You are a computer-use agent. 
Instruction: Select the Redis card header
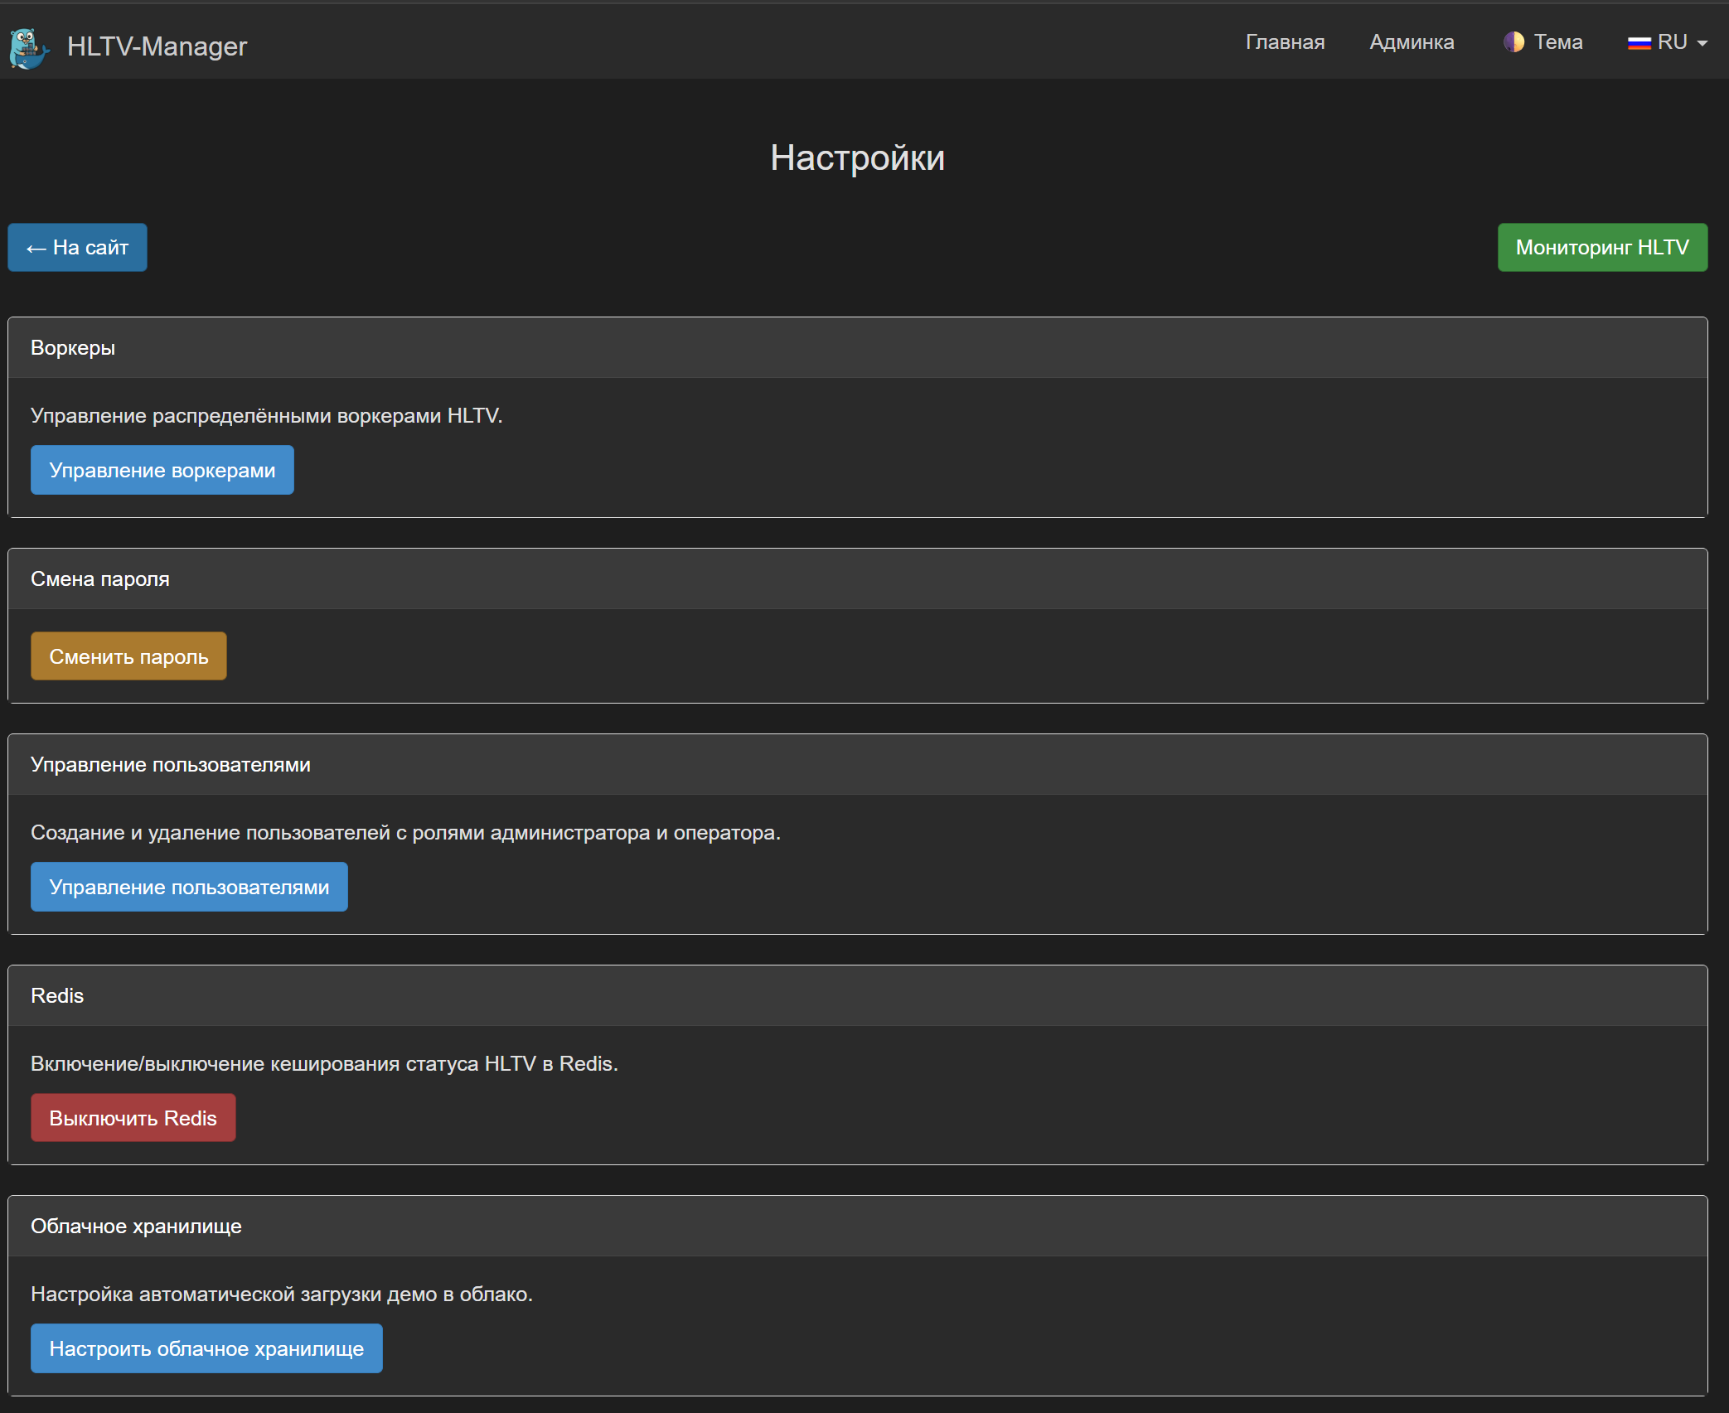(x=858, y=996)
